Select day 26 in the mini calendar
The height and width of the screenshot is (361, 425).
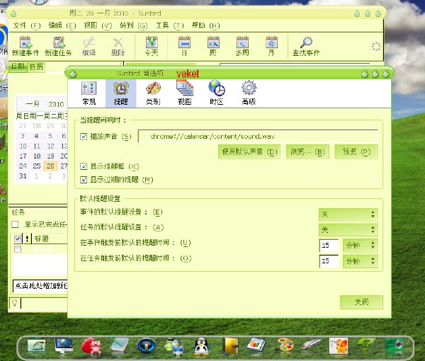pyautogui.click(x=50, y=166)
